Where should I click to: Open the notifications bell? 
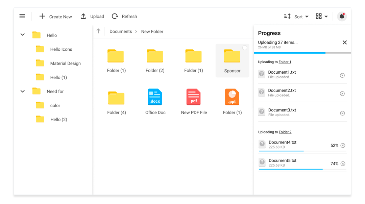342,17
